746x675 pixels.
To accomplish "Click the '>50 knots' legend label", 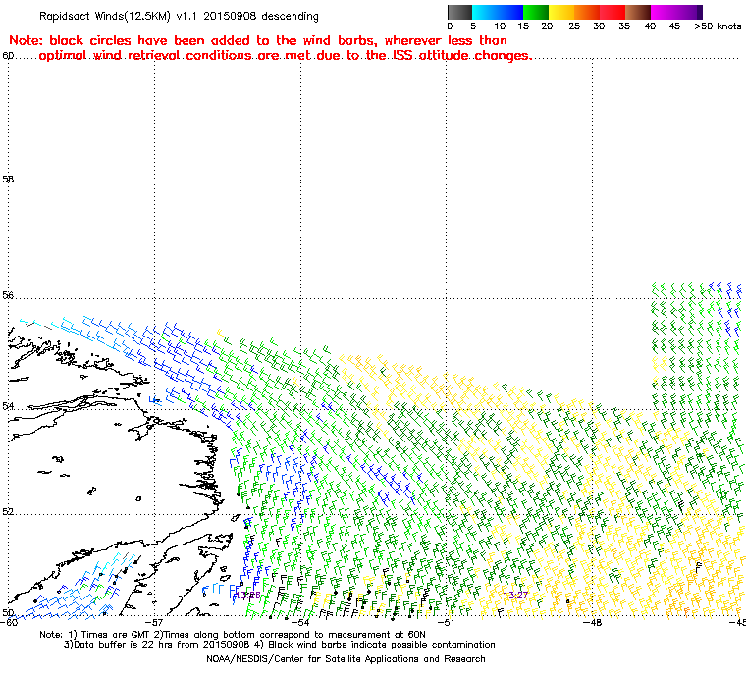I will pos(718,26).
